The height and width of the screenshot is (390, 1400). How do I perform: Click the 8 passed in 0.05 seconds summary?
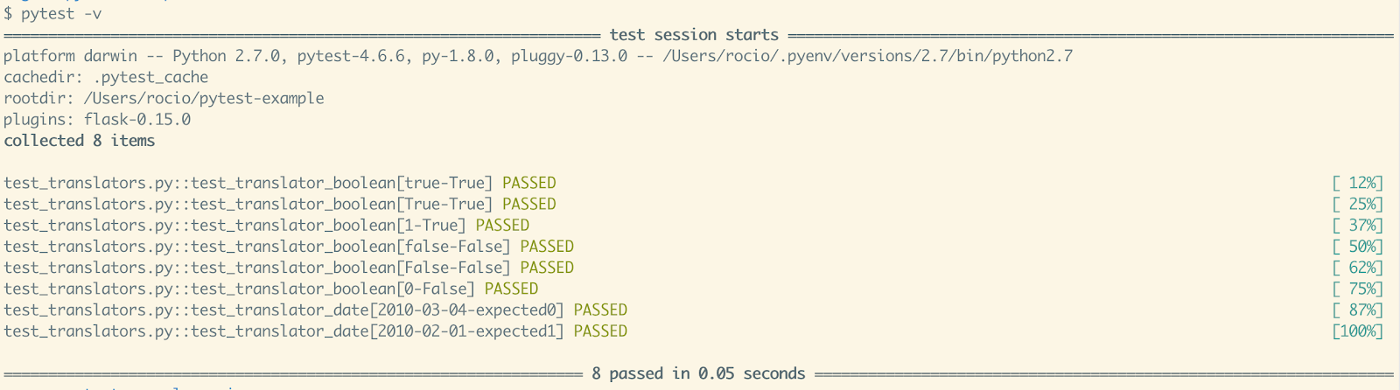point(698,373)
